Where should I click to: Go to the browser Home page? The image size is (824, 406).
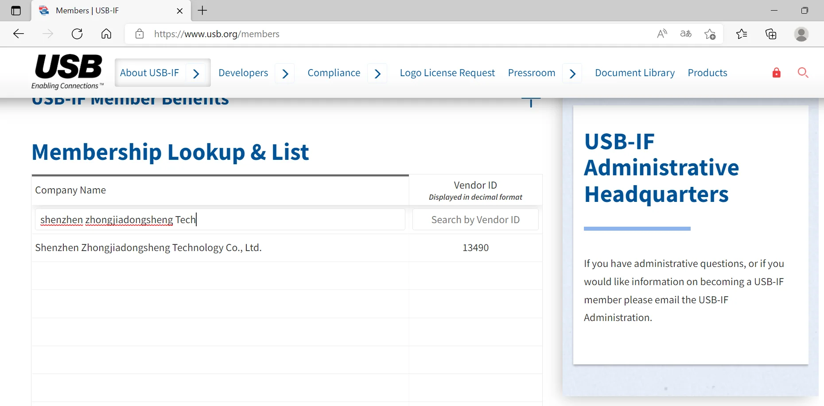(106, 34)
